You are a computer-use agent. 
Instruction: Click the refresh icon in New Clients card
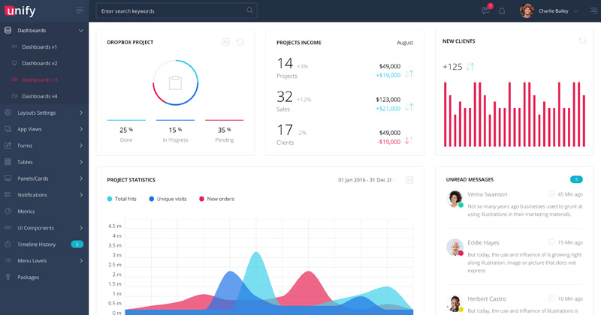[x=583, y=40]
